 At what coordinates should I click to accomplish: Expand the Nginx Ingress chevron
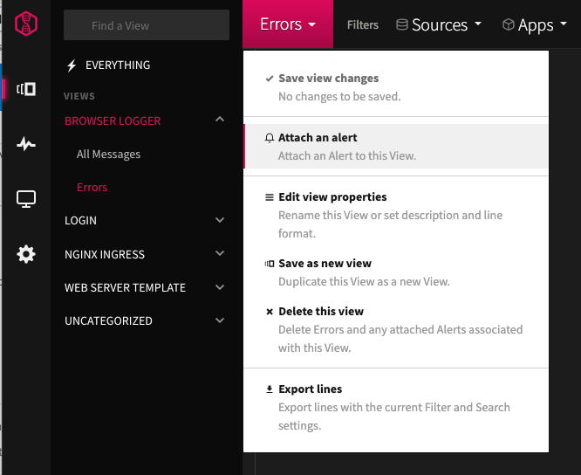coord(220,253)
